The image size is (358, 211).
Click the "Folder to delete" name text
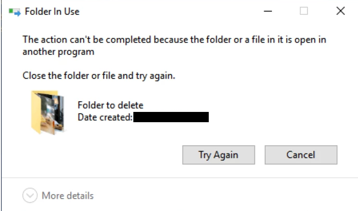click(x=110, y=105)
